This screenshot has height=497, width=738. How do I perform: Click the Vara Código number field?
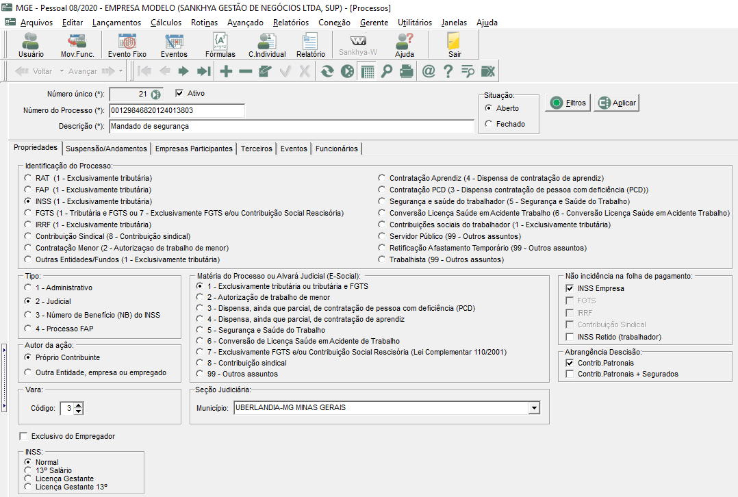click(67, 408)
